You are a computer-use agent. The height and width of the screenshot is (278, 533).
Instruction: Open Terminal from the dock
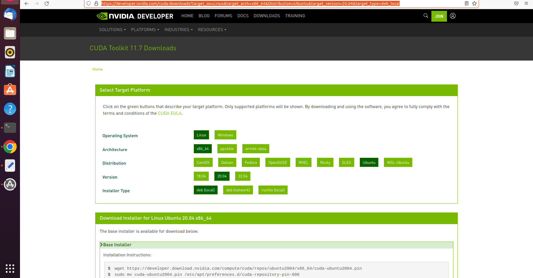10,128
